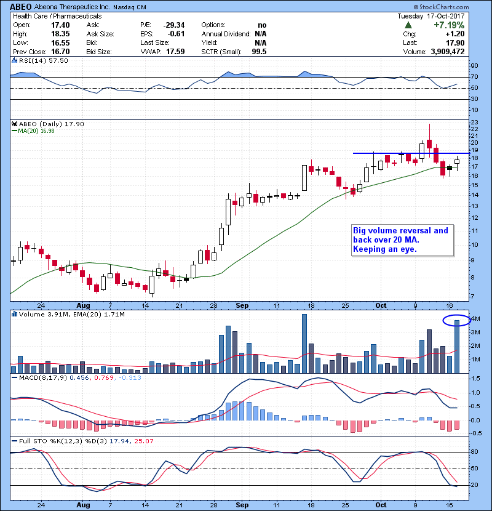This screenshot has width=492, height=511.
Task: Click the Chg value +1.20
Action: (x=455, y=34)
